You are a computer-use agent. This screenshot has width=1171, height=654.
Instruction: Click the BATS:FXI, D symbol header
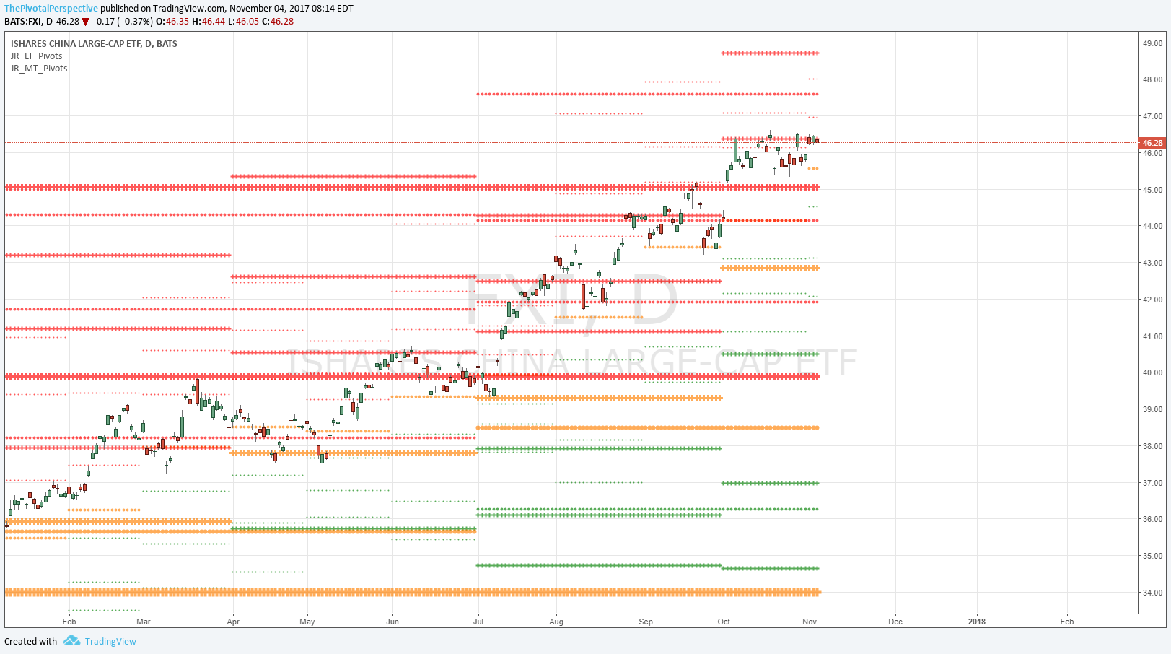pyautogui.click(x=29, y=22)
